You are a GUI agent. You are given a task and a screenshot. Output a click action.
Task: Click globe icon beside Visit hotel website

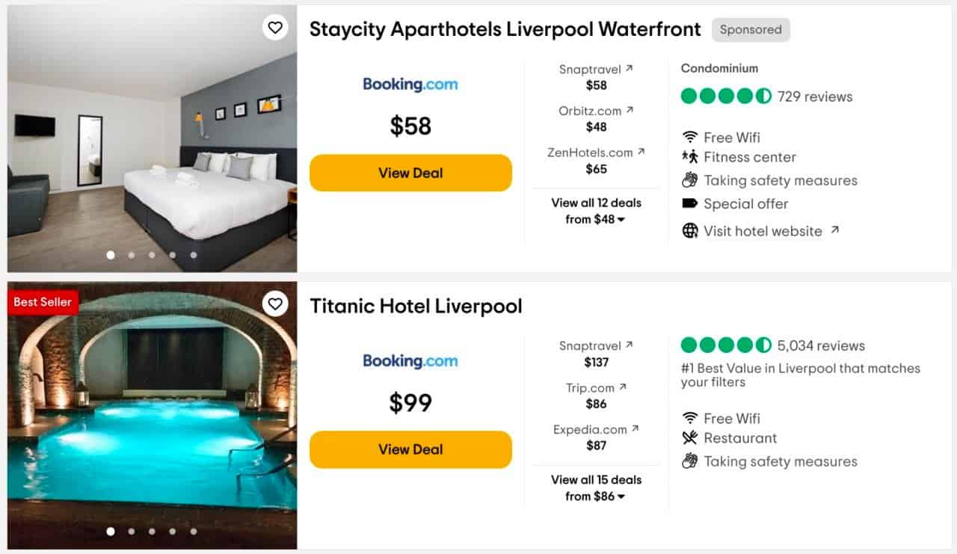[x=690, y=231]
